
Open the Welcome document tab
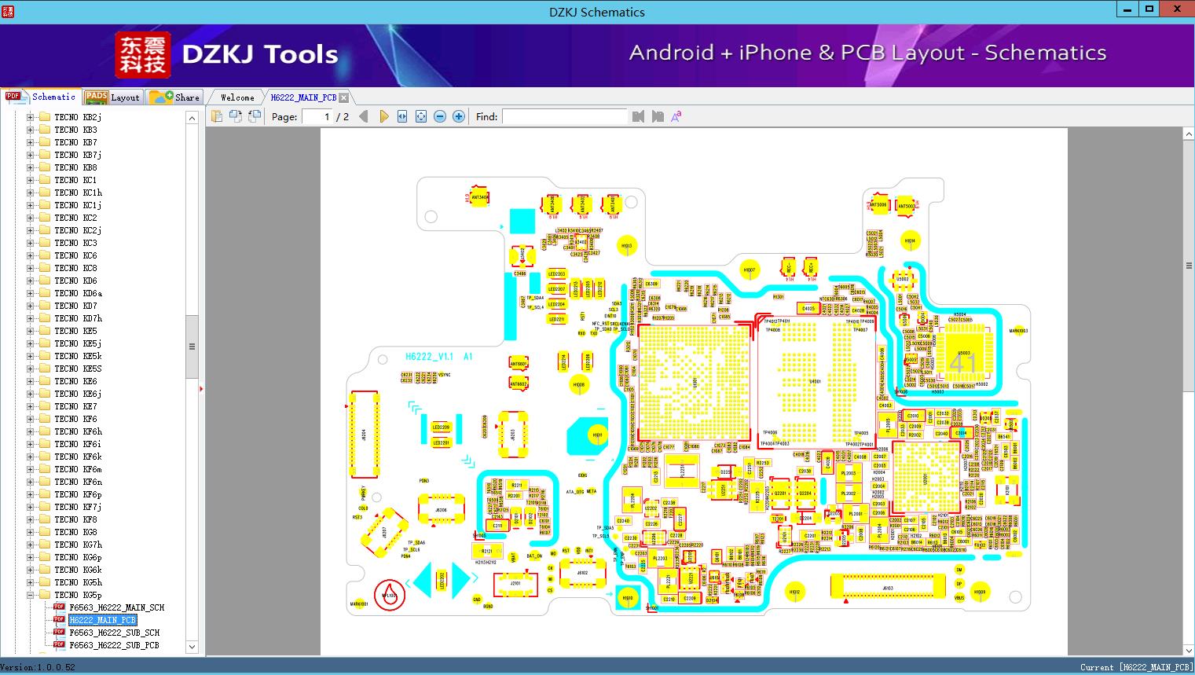237,97
